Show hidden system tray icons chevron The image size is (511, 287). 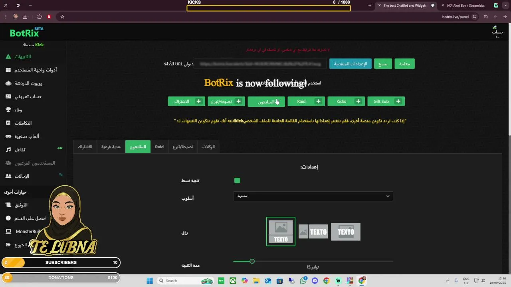pos(447,281)
